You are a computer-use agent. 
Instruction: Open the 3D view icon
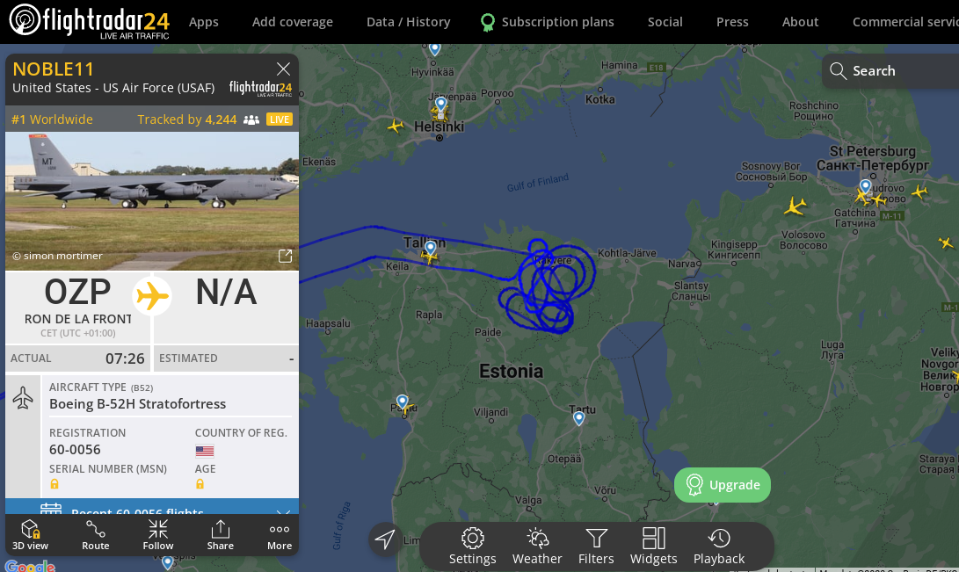30,535
